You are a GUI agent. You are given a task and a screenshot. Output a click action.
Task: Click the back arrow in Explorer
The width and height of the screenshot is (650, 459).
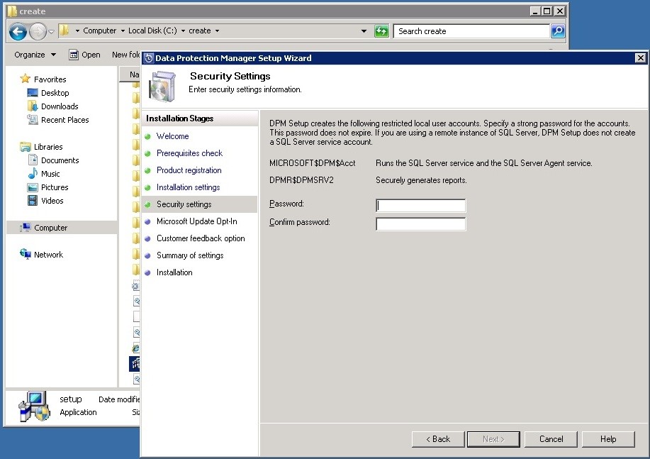point(18,31)
